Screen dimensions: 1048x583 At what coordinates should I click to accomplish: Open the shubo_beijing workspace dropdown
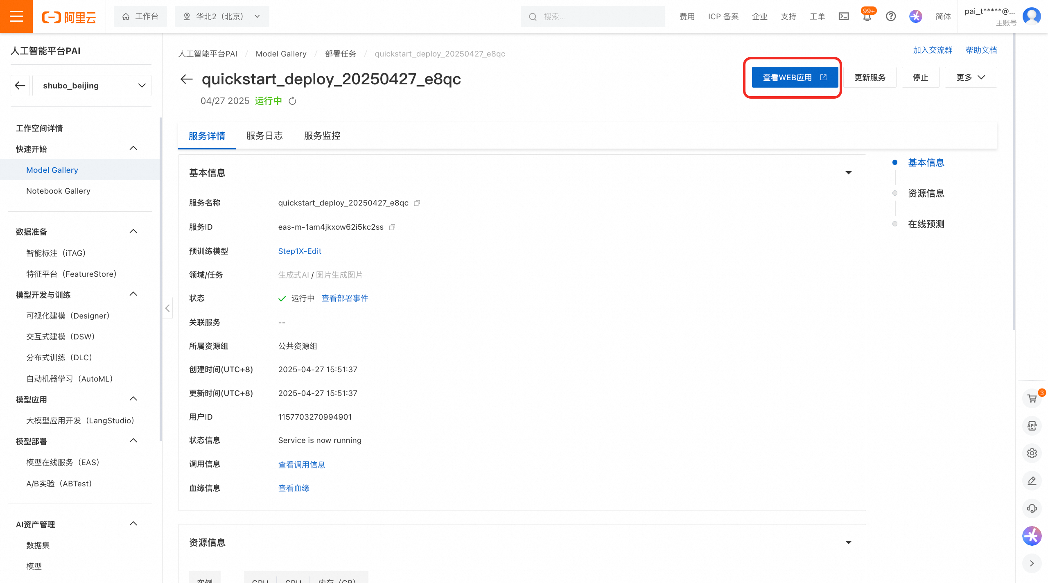click(x=92, y=86)
